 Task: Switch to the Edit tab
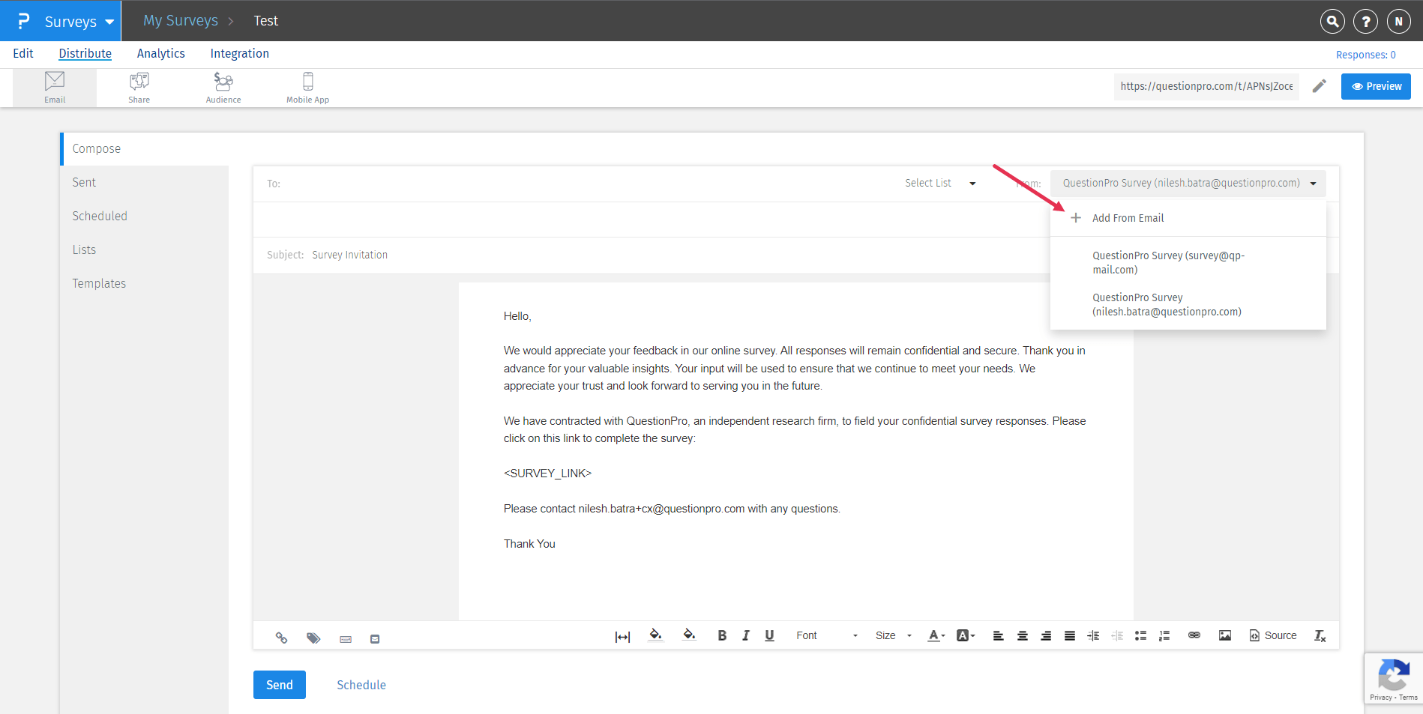[x=23, y=53]
